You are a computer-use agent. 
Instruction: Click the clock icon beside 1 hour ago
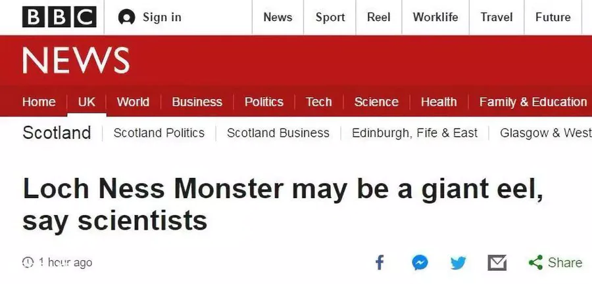(28, 262)
